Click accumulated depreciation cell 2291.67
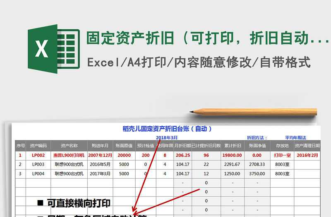331x217 pixels. [233, 164]
